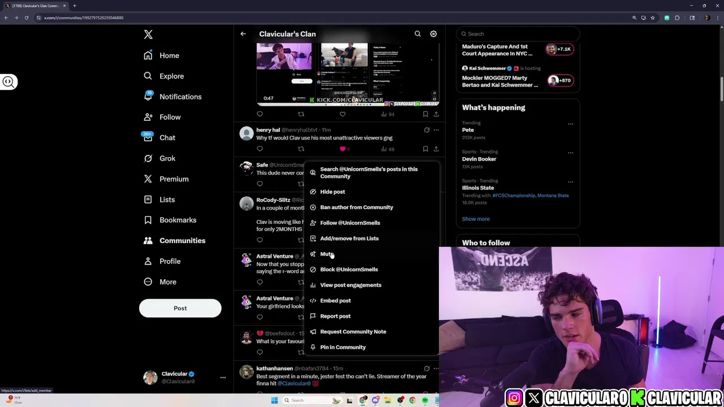Search @UnicornSmells's posts in this Community
The width and height of the screenshot is (724, 407).
372,172
